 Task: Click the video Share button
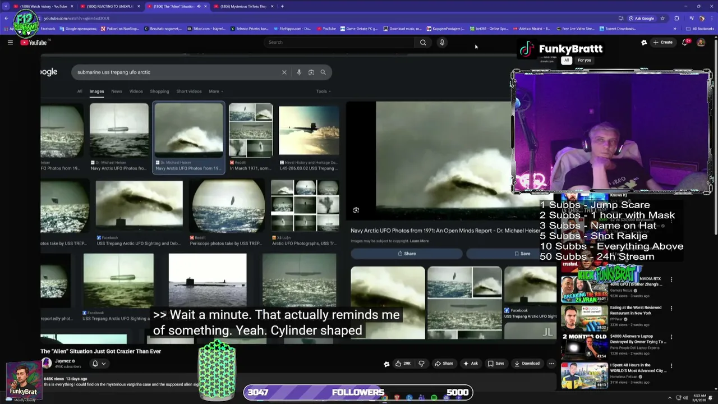[x=444, y=364]
